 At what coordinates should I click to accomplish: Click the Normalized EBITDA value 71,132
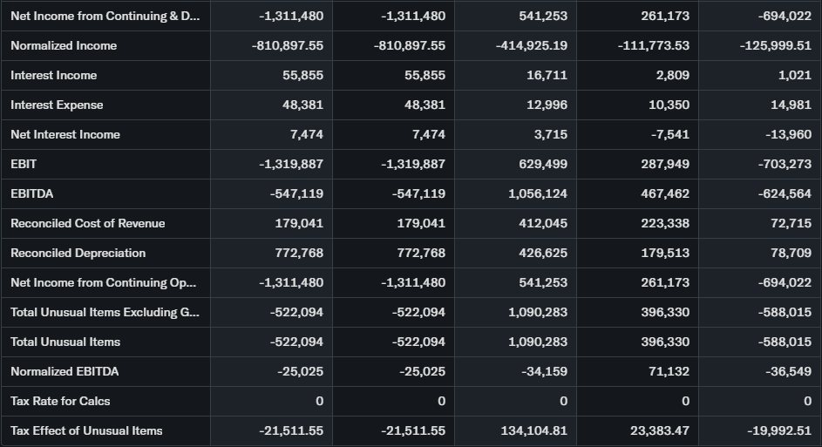pos(669,371)
